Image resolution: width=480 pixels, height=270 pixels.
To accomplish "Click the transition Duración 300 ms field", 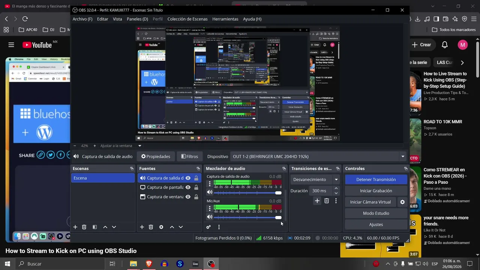I will [321, 191].
